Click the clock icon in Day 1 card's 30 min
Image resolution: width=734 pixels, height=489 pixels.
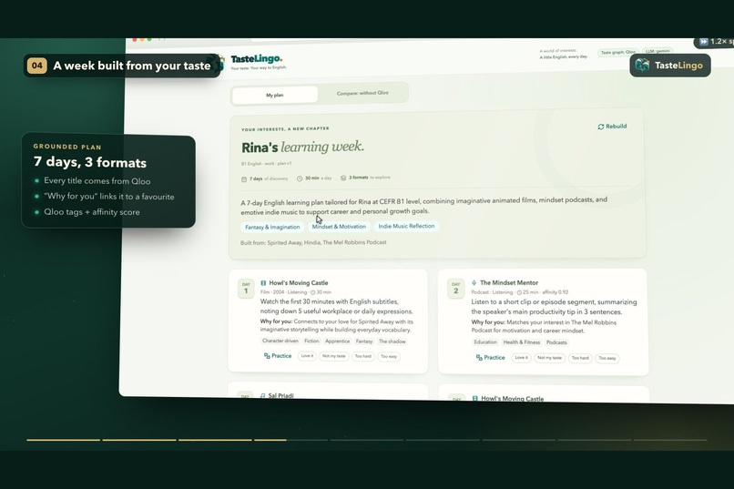pos(313,292)
